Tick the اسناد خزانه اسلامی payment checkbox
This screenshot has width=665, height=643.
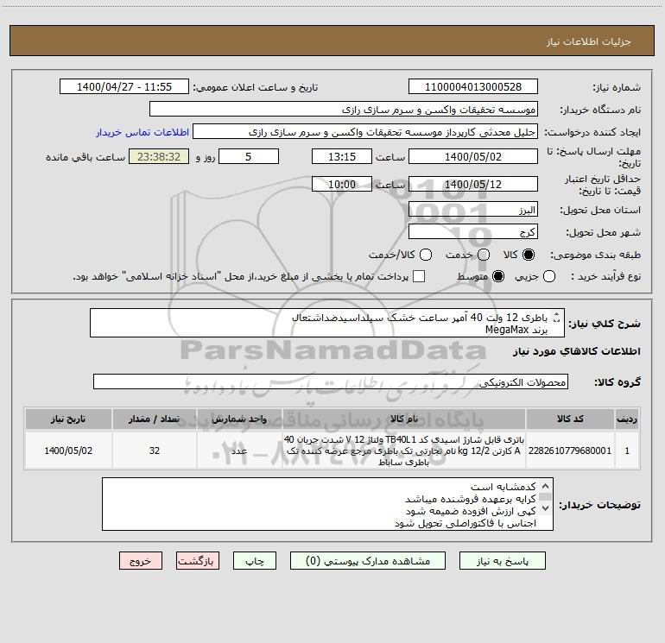pyautogui.click(x=419, y=276)
